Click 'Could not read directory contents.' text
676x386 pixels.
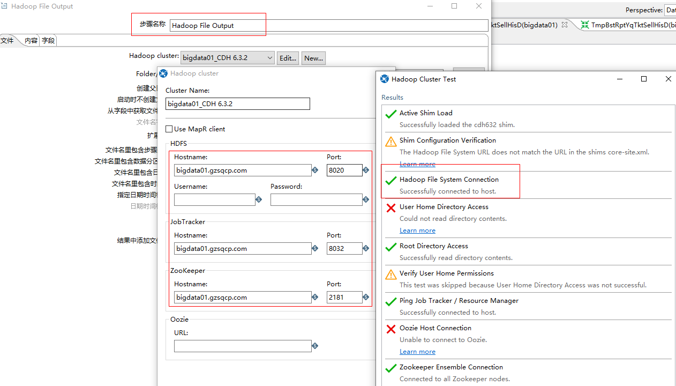[x=453, y=218]
